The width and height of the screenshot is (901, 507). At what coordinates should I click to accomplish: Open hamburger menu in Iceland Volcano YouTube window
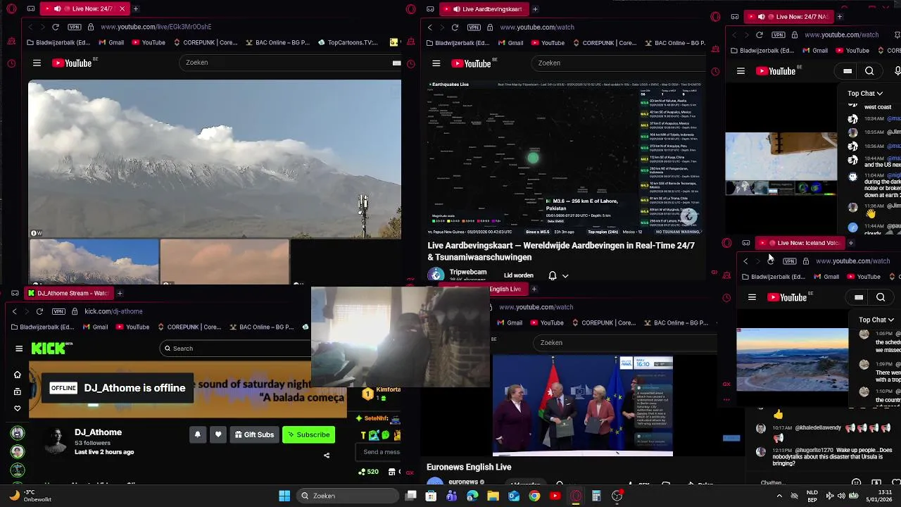point(752,297)
